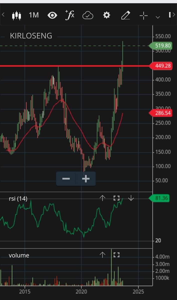Change the 1M timeframe interval
The height and width of the screenshot is (300, 177).
[x=34, y=15]
